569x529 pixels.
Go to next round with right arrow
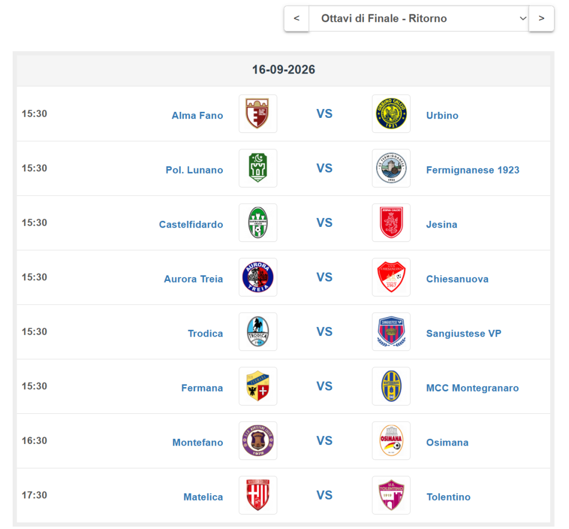[541, 18]
